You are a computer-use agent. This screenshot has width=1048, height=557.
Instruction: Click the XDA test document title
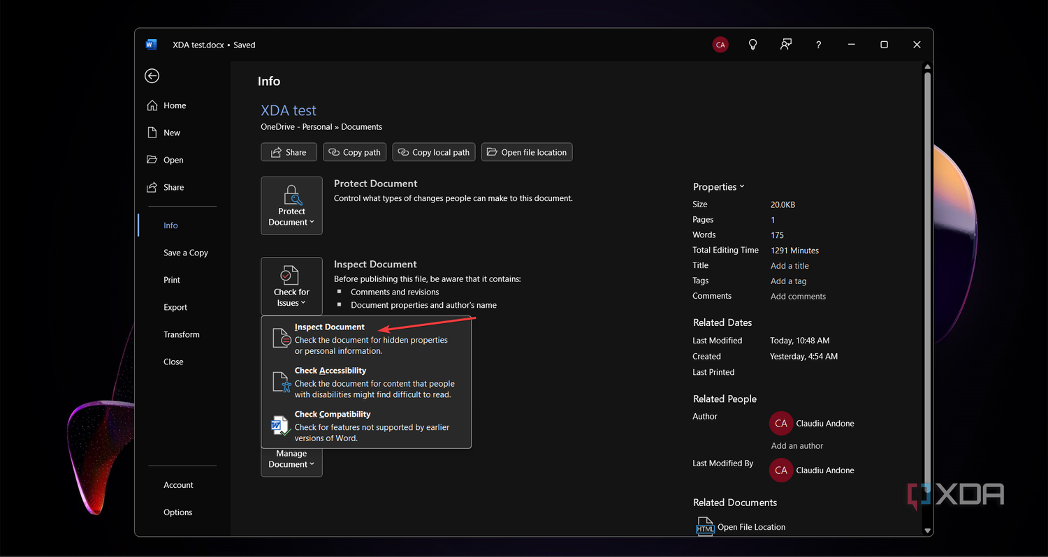pyautogui.click(x=289, y=110)
